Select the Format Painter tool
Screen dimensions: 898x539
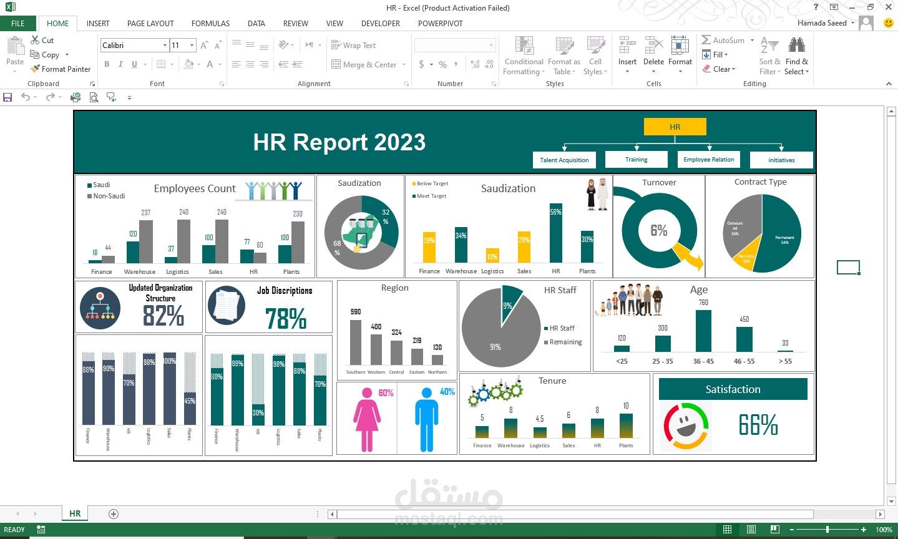tap(61, 69)
